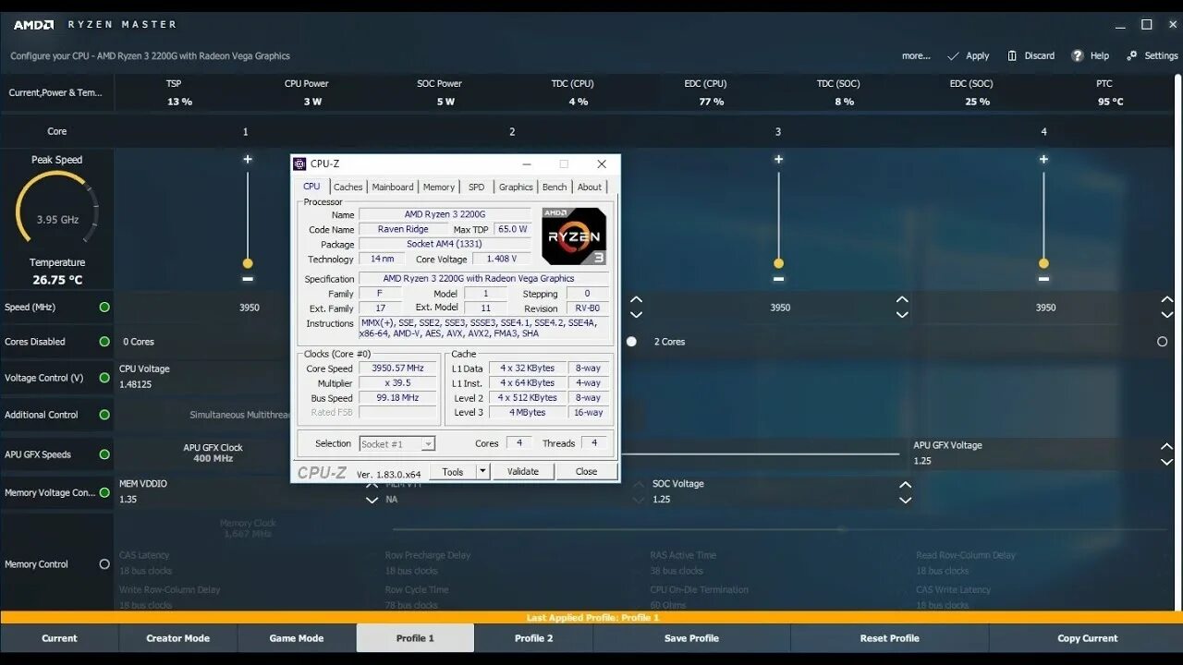Viewport: 1183px width, 665px height.
Task: Lower SOC Voltage with down chevron
Action: point(905,500)
